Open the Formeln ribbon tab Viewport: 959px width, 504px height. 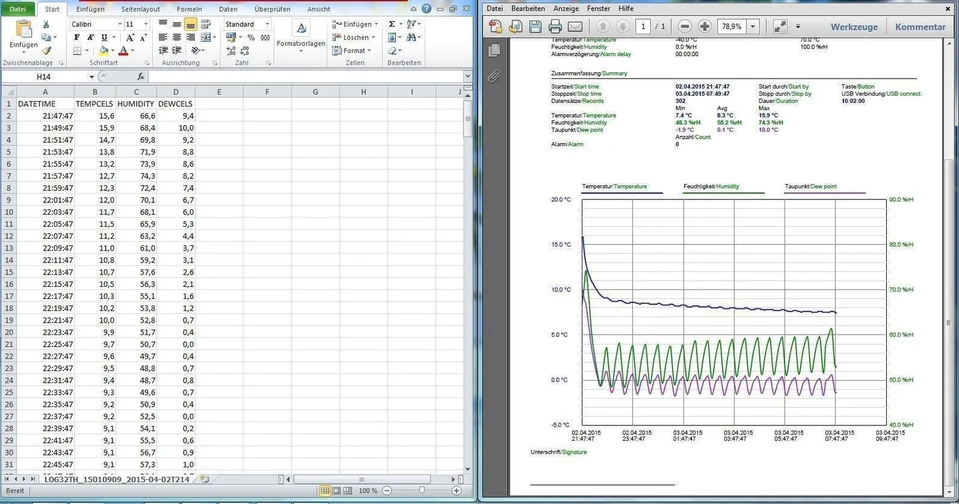tap(189, 10)
